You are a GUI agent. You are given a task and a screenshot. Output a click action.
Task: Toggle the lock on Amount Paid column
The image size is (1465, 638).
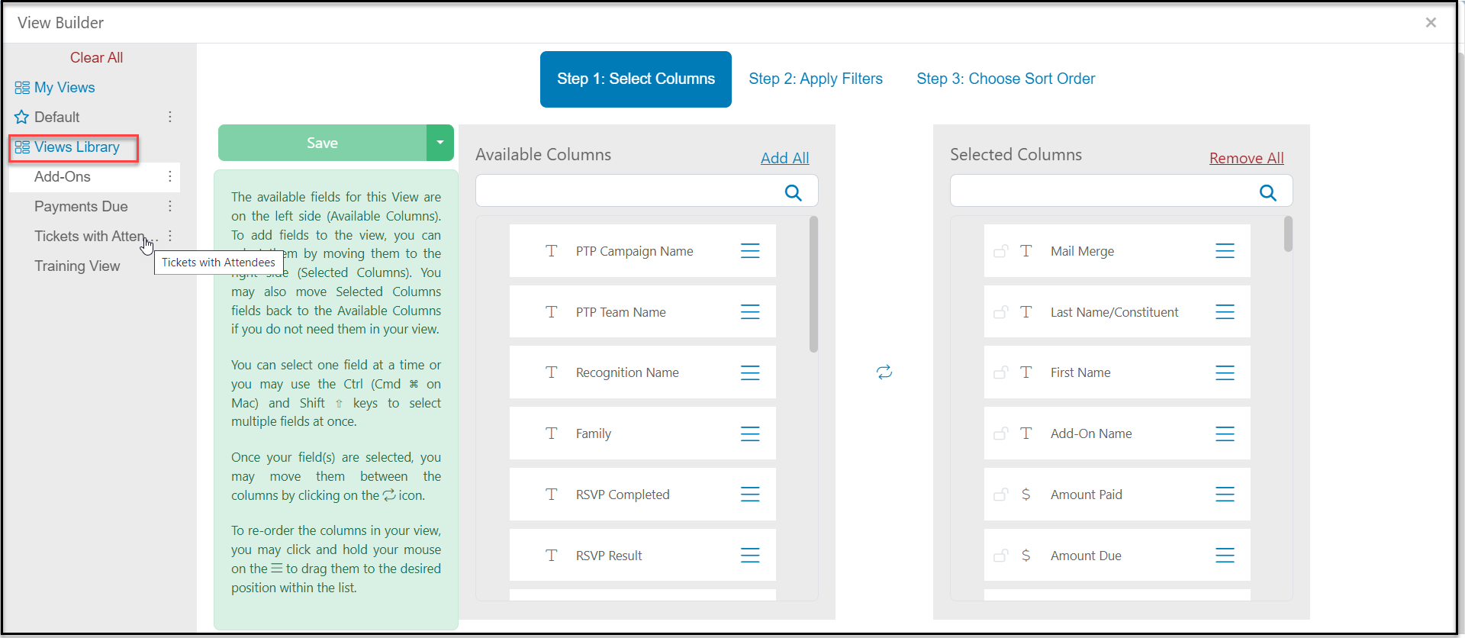pos(1001,494)
